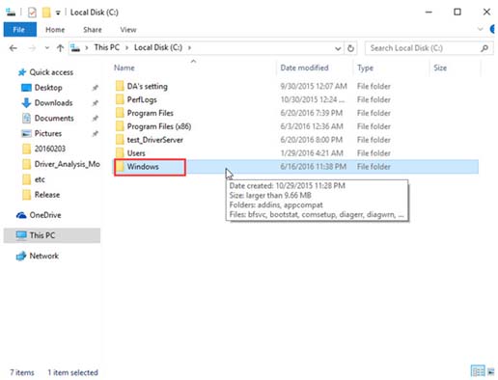Image resolution: width=498 pixels, height=380 pixels.
Task: Select the Program Files folder icon
Action: (120, 113)
